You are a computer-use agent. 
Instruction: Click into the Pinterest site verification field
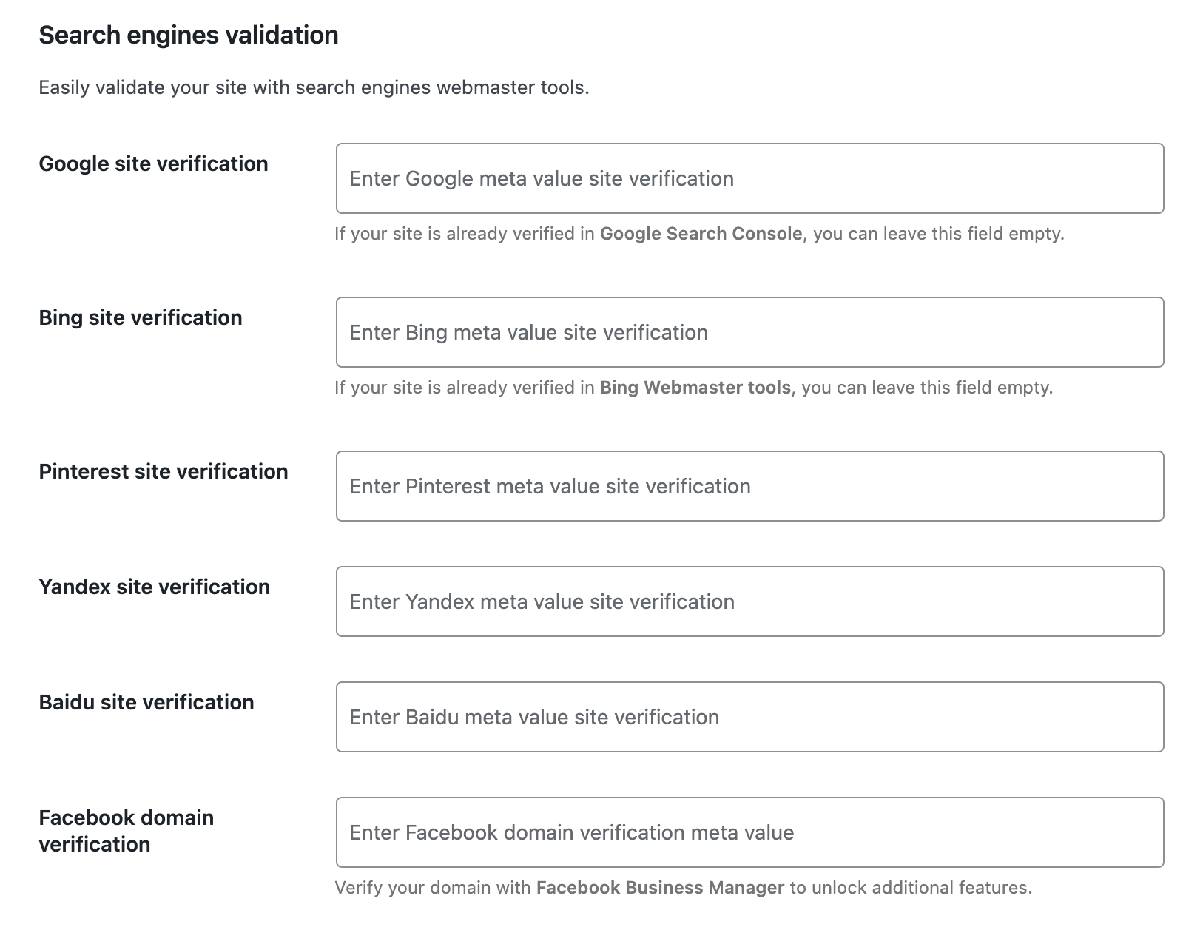click(x=749, y=486)
